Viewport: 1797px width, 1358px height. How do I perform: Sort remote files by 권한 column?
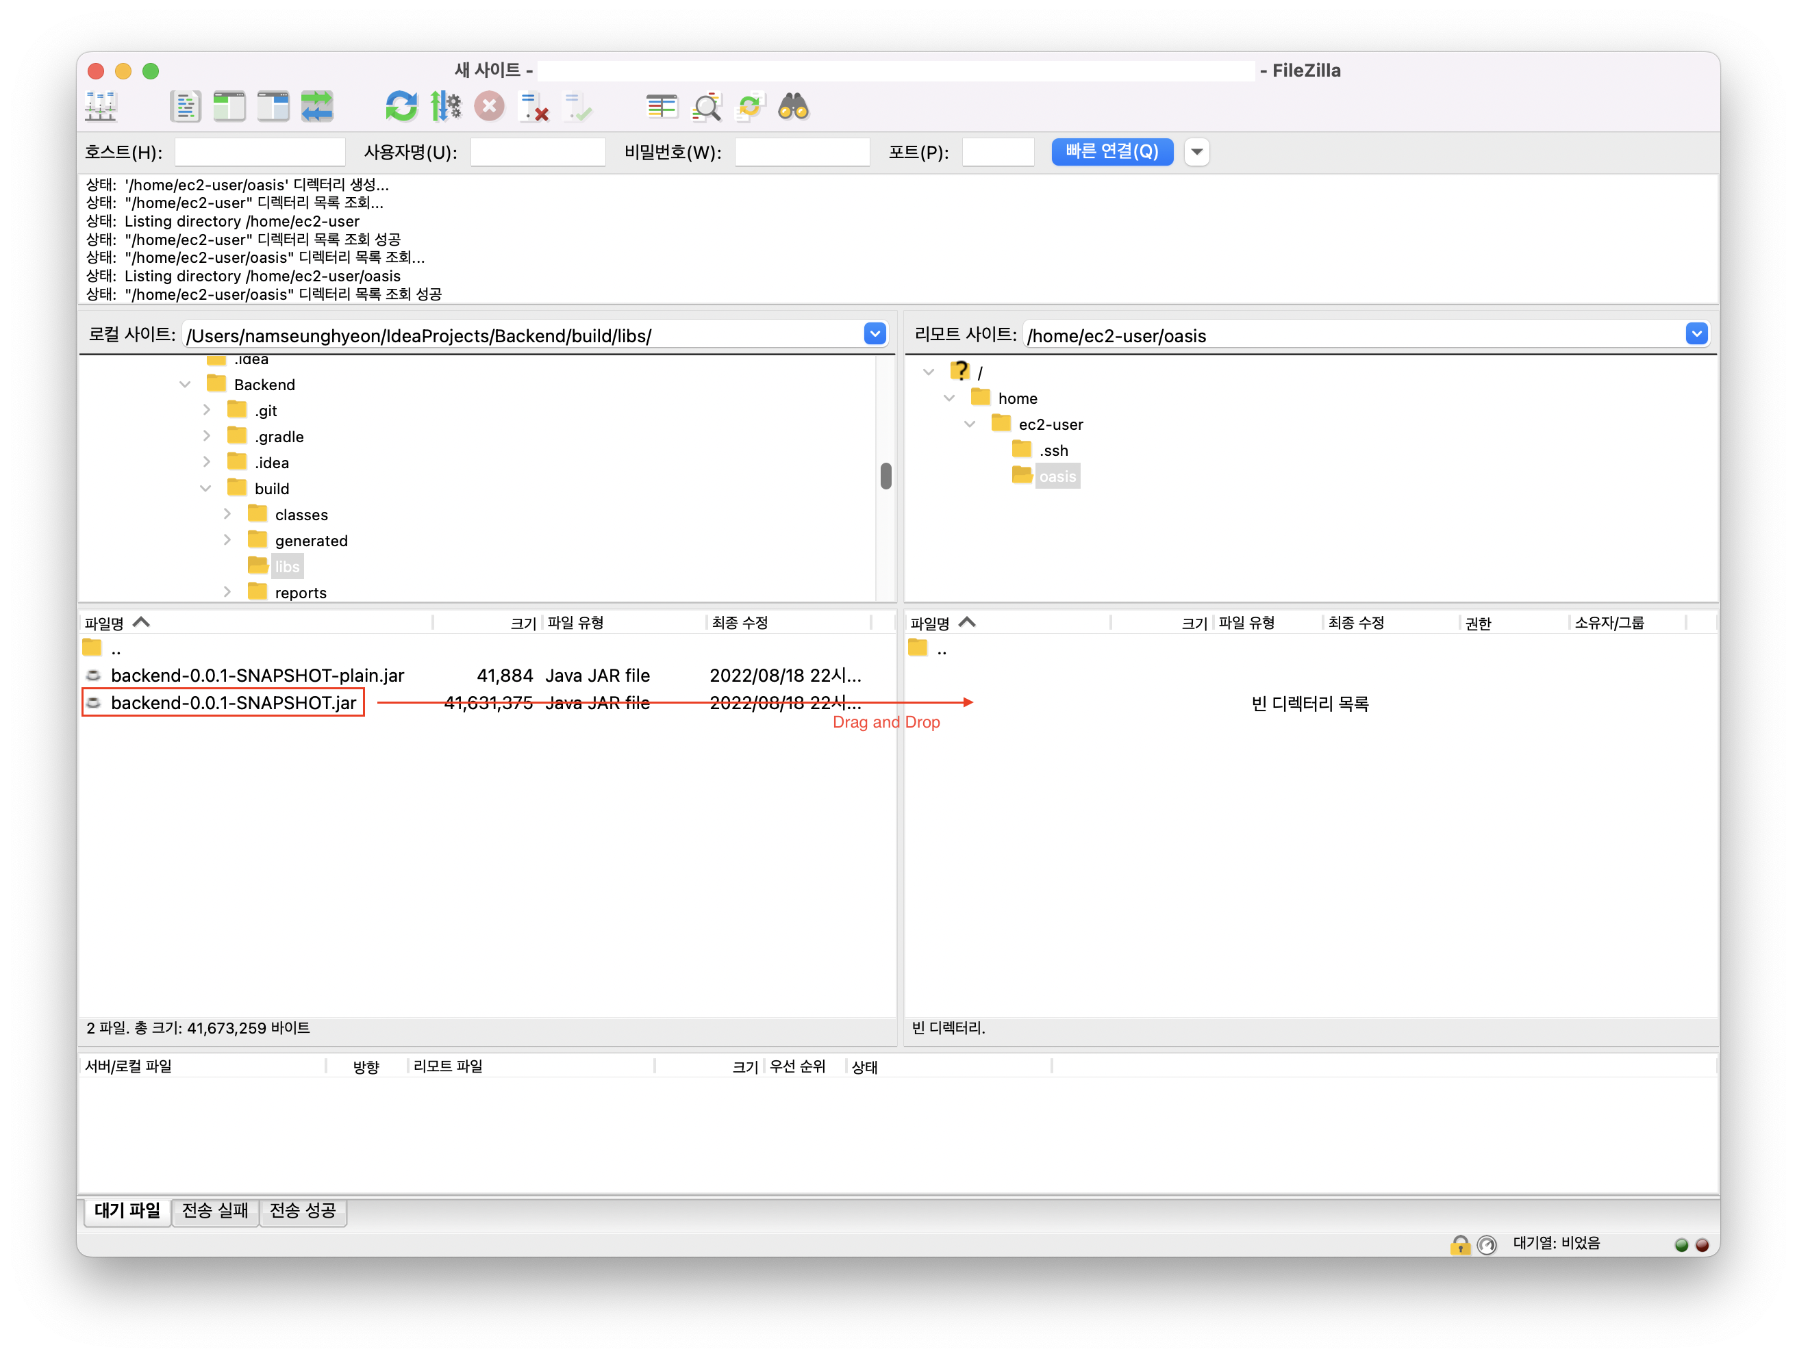(1513, 623)
